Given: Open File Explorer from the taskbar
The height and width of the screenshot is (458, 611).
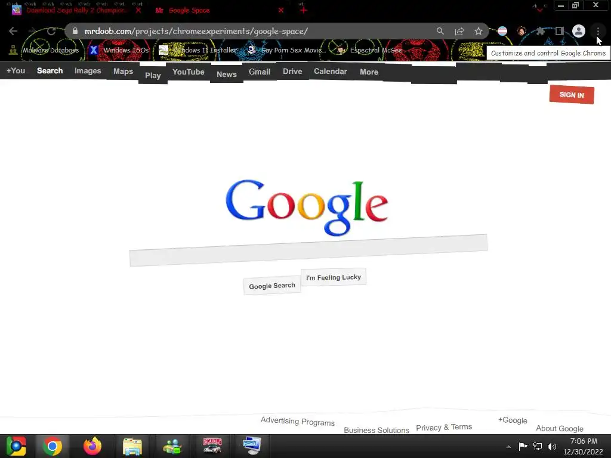Looking at the screenshot, I should coord(132,446).
